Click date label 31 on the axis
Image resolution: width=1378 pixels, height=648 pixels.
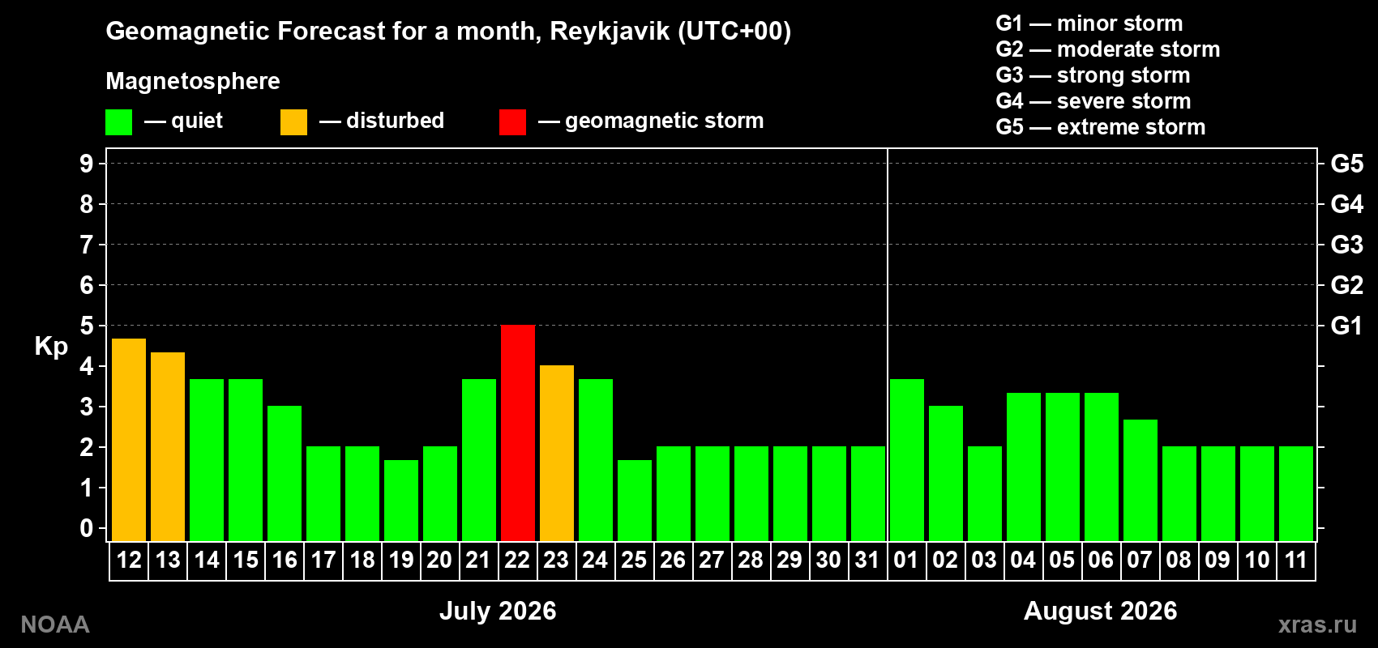(x=867, y=560)
